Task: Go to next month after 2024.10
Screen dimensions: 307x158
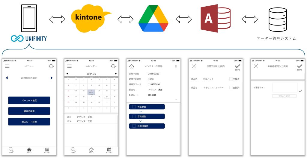Action: [x=116, y=74]
